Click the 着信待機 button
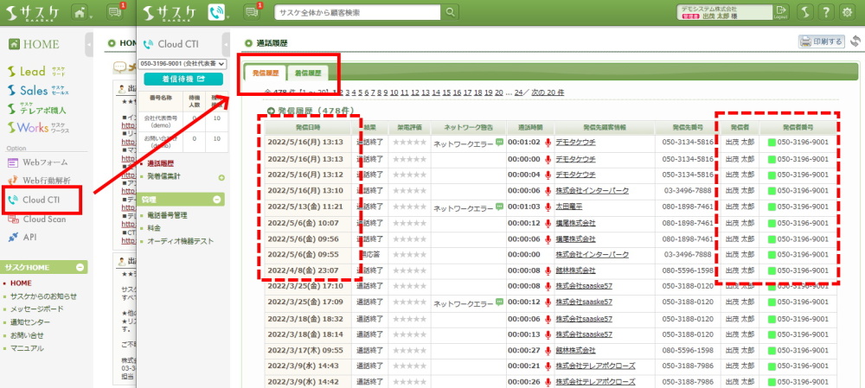The image size is (865, 388). coord(182,80)
